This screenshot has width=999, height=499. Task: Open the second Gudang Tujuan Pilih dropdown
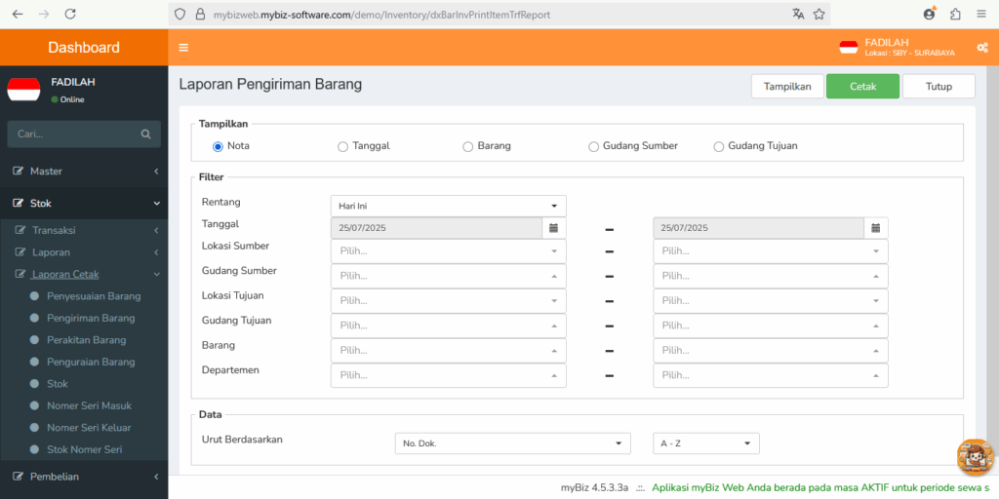[x=771, y=326]
